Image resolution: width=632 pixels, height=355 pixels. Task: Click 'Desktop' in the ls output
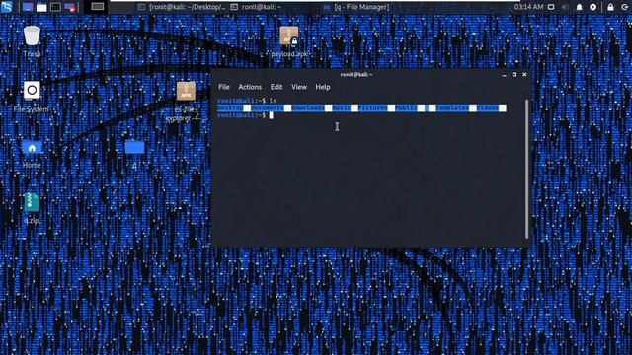[230, 107]
